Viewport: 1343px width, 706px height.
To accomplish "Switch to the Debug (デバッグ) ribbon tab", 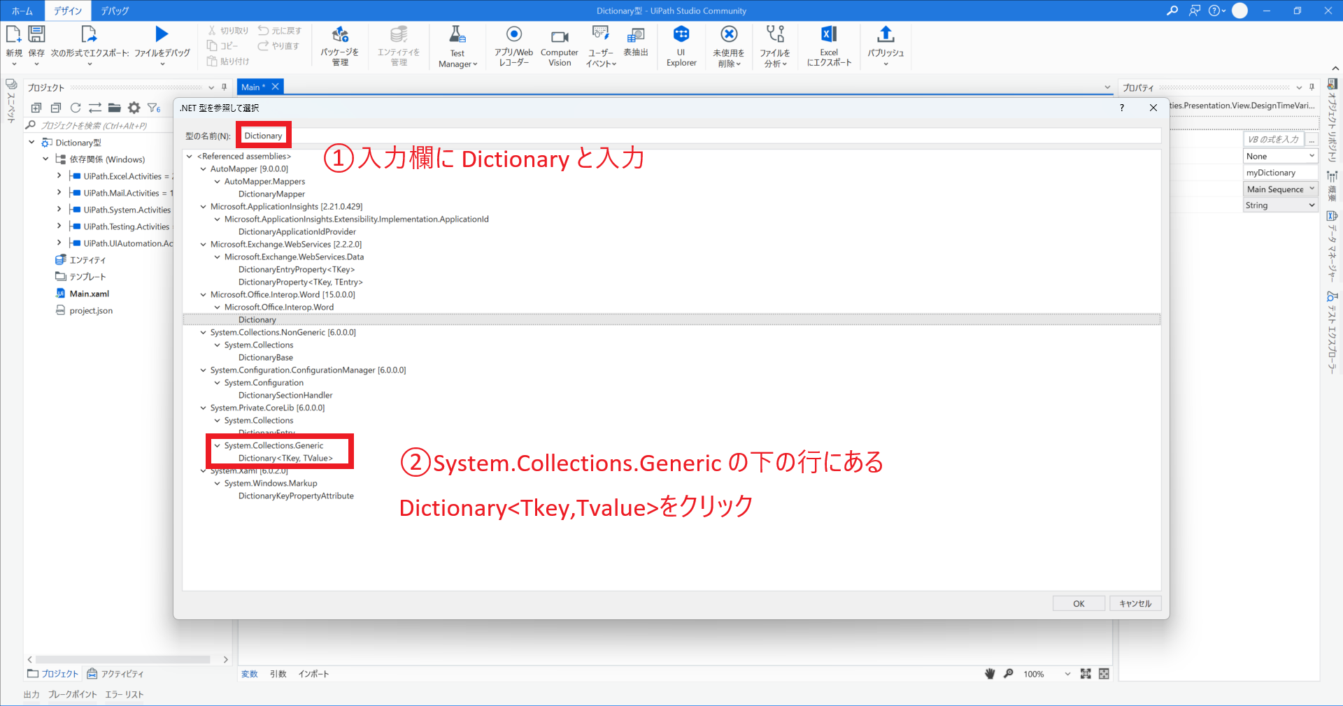I will [x=115, y=10].
